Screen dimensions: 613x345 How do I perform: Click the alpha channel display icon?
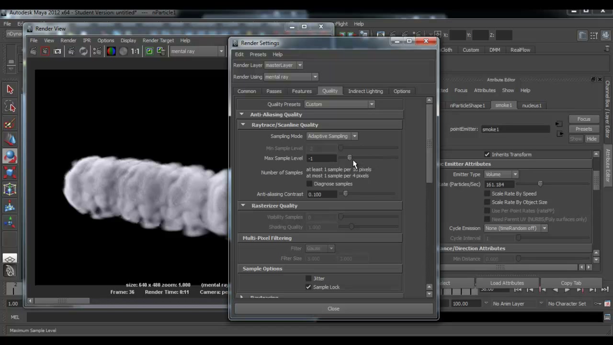pos(123,51)
